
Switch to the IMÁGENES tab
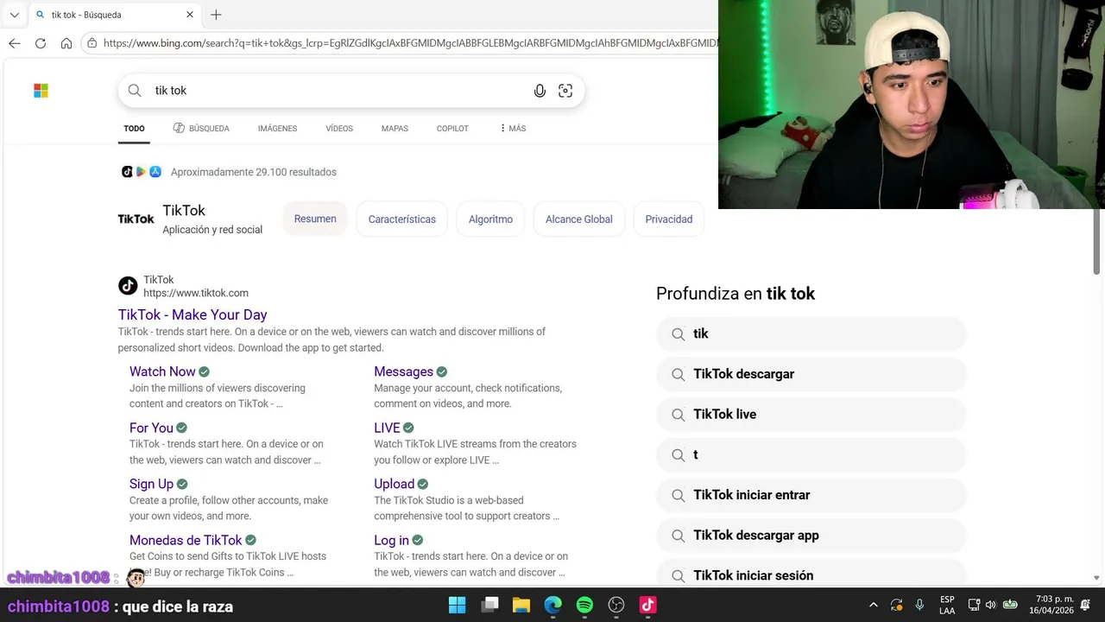277,129
